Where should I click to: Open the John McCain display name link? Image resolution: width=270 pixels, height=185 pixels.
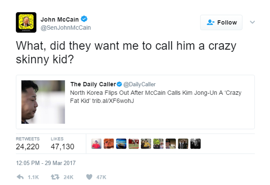click(59, 19)
